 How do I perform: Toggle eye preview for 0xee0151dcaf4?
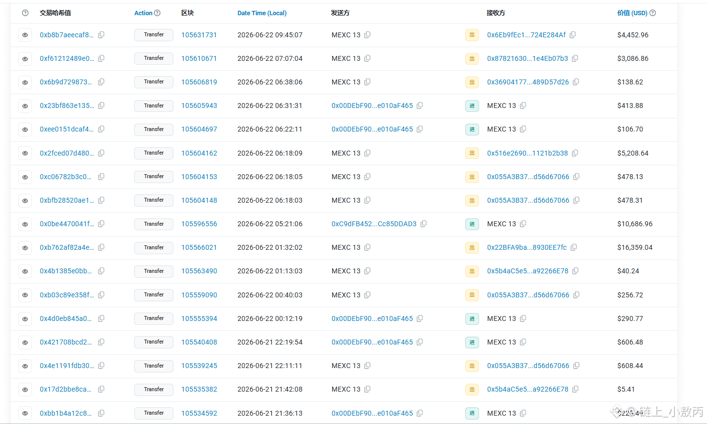25,130
